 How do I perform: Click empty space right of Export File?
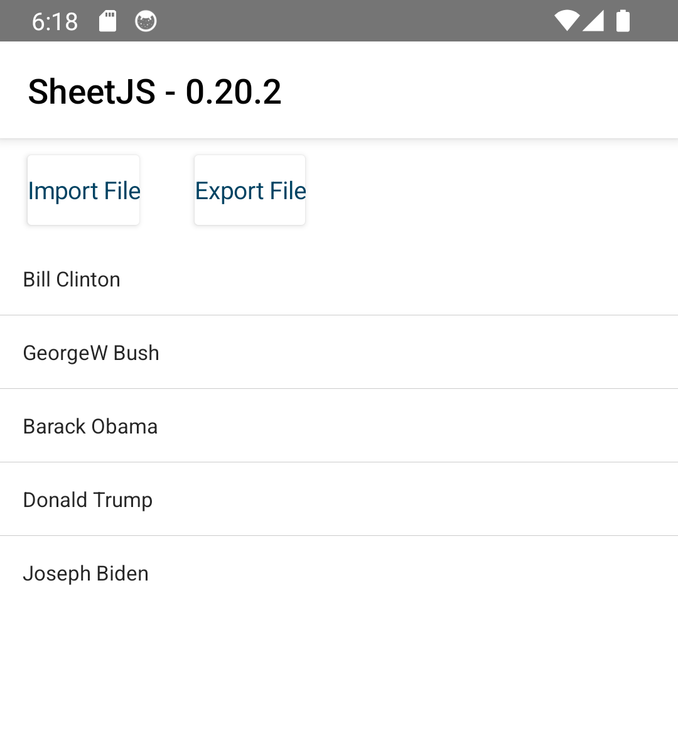coord(490,190)
